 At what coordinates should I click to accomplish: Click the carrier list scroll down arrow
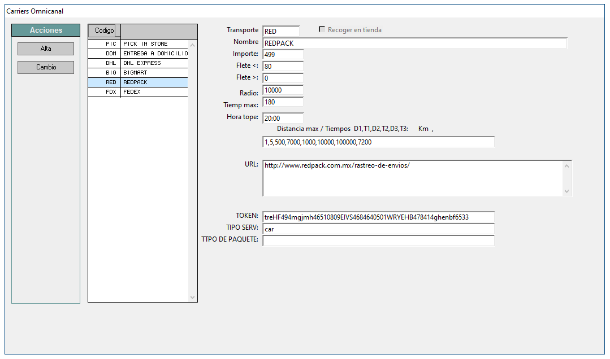click(x=193, y=297)
